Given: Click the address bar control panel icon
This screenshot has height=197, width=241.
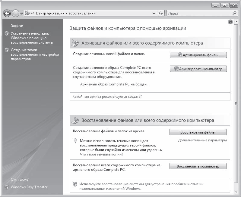Looking at the screenshot, I should (x=27, y=13).
